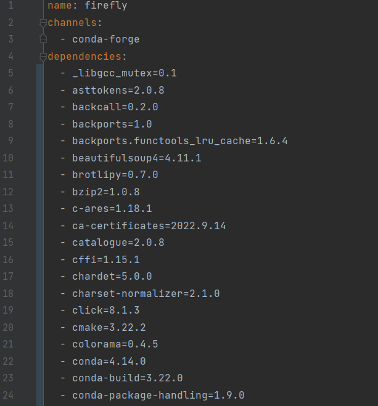Click line number 1 in gutter

tap(10, 6)
